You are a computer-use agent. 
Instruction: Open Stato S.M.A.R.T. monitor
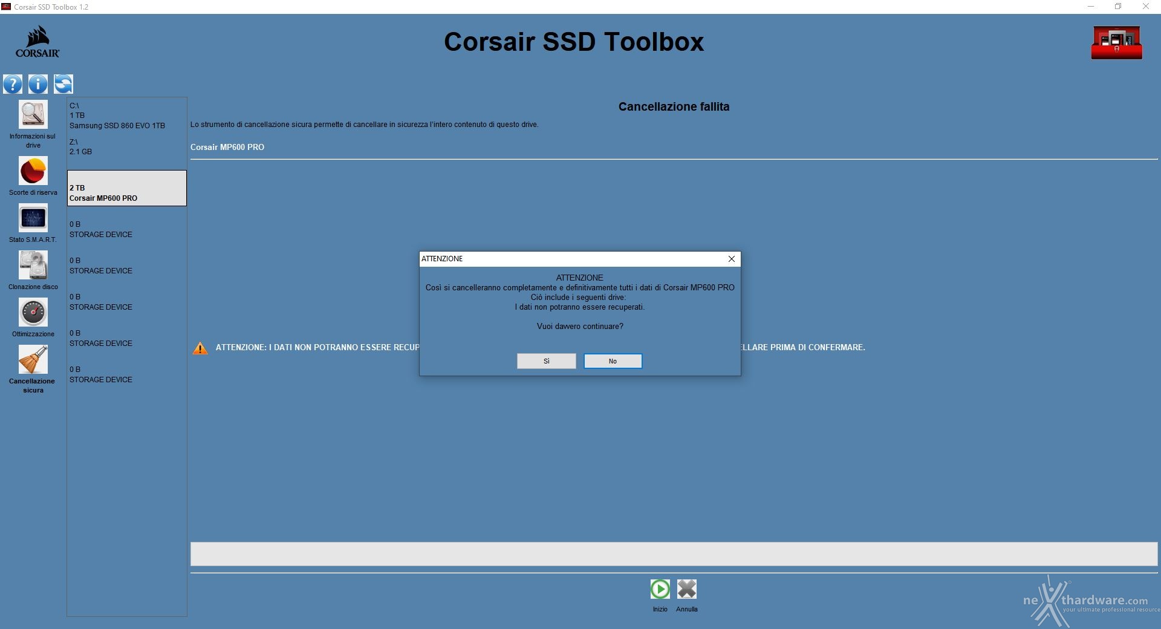tap(33, 224)
